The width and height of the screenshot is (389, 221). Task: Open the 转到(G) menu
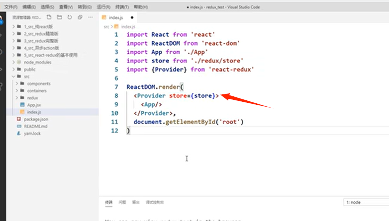click(x=85, y=7)
